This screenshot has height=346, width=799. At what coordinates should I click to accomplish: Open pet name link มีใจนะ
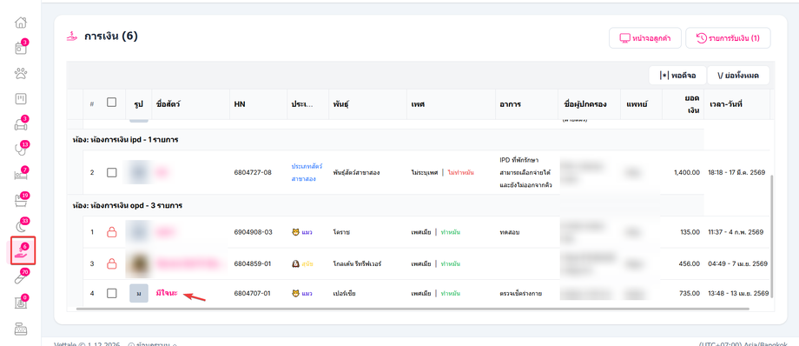(x=167, y=294)
